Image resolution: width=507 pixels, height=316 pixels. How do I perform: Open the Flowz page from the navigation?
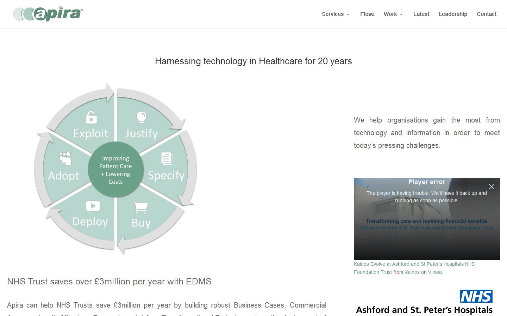pyautogui.click(x=367, y=14)
